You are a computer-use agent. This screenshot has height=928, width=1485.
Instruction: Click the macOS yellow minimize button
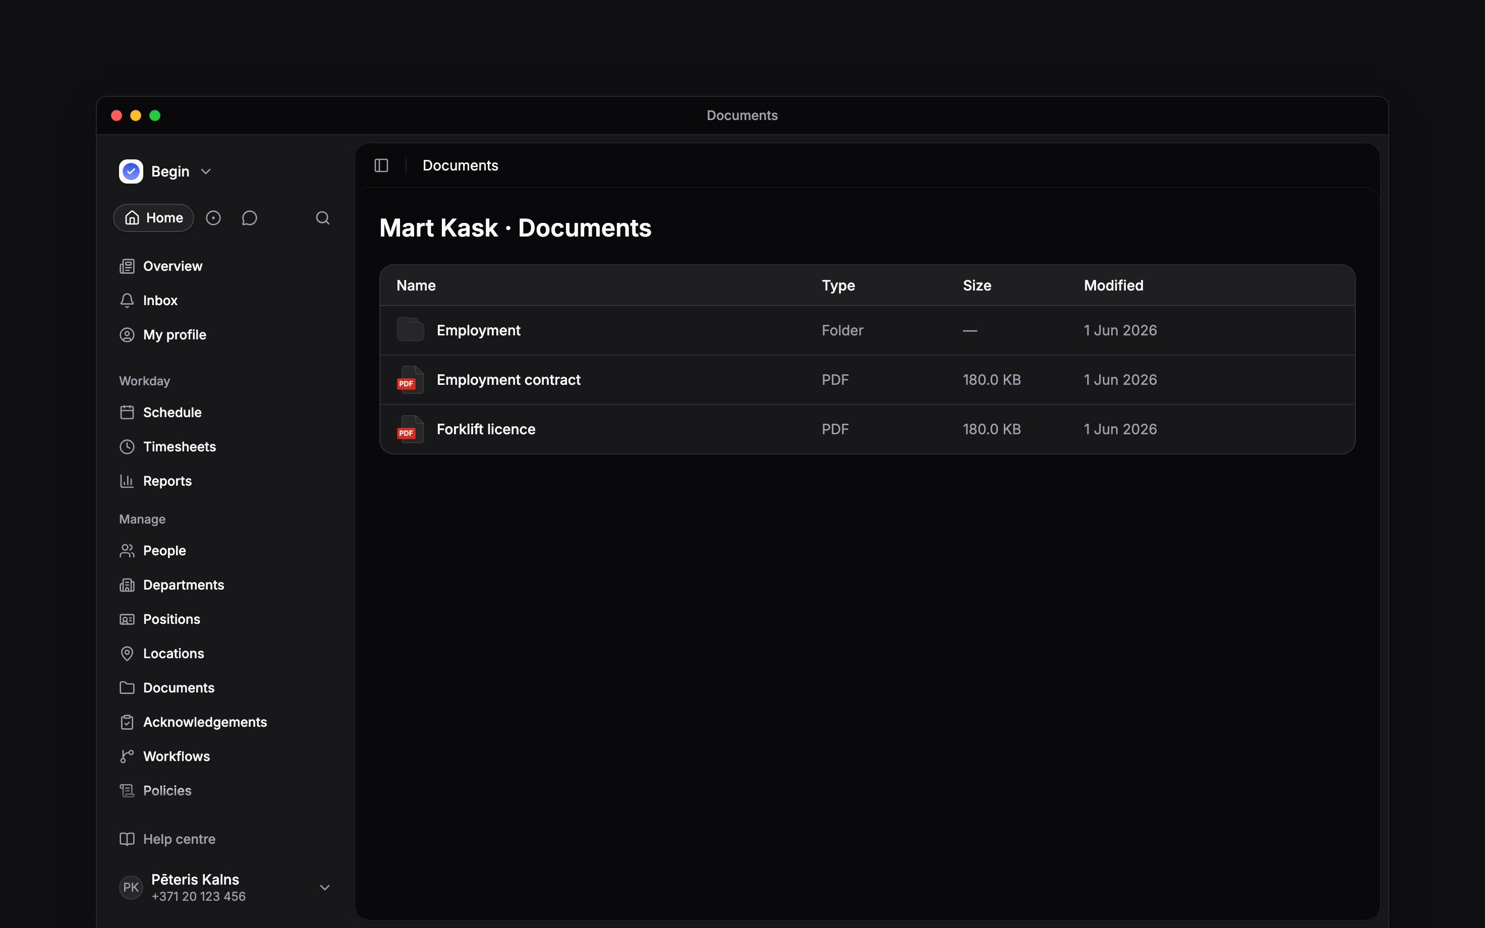click(x=136, y=115)
